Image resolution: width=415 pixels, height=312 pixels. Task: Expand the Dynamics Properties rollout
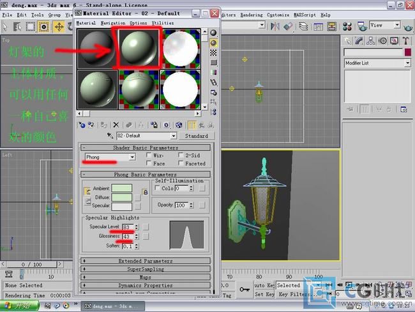pos(146,286)
